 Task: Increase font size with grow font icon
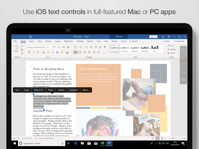point(54,47)
